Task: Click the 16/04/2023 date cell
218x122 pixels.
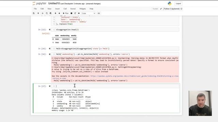Action: tap(65, 43)
